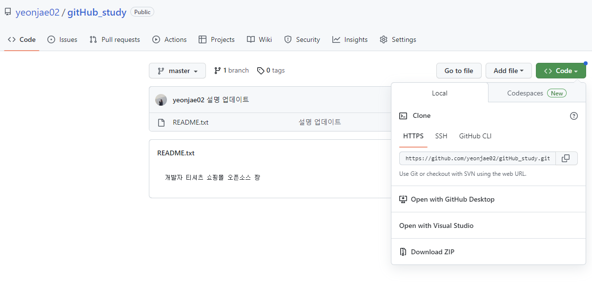Viewport: 592px width, 282px height.
Task: Switch to the Codespaces tab
Action: pyautogui.click(x=537, y=93)
